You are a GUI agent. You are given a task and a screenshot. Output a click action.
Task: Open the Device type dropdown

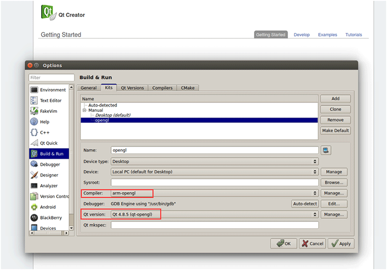coord(215,161)
